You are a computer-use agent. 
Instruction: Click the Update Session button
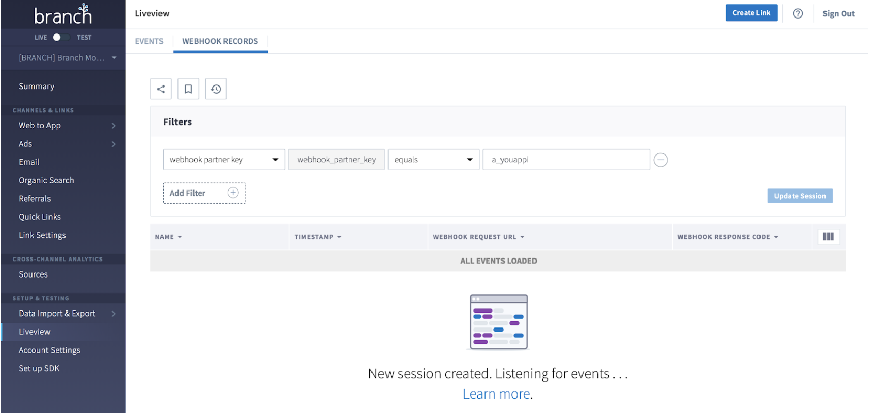click(800, 196)
